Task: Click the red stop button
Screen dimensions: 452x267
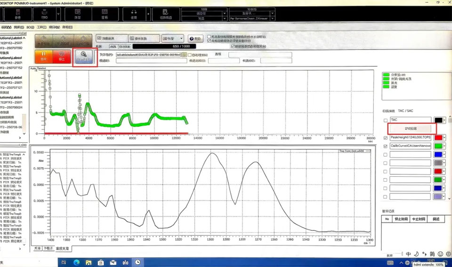Action: (62, 57)
